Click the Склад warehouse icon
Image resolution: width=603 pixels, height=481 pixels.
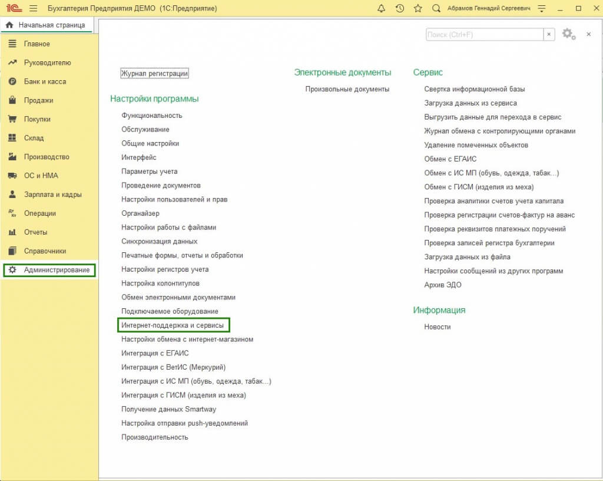click(12, 138)
